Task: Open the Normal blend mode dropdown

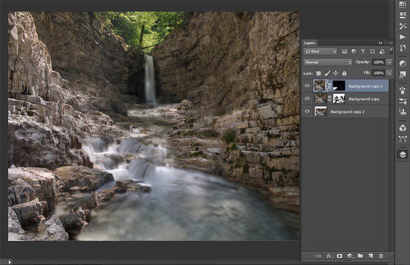Action: [x=327, y=62]
